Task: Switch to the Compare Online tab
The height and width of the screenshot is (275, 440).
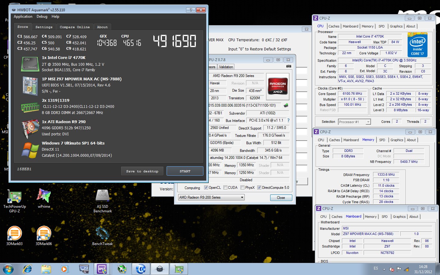Action: 75,27
